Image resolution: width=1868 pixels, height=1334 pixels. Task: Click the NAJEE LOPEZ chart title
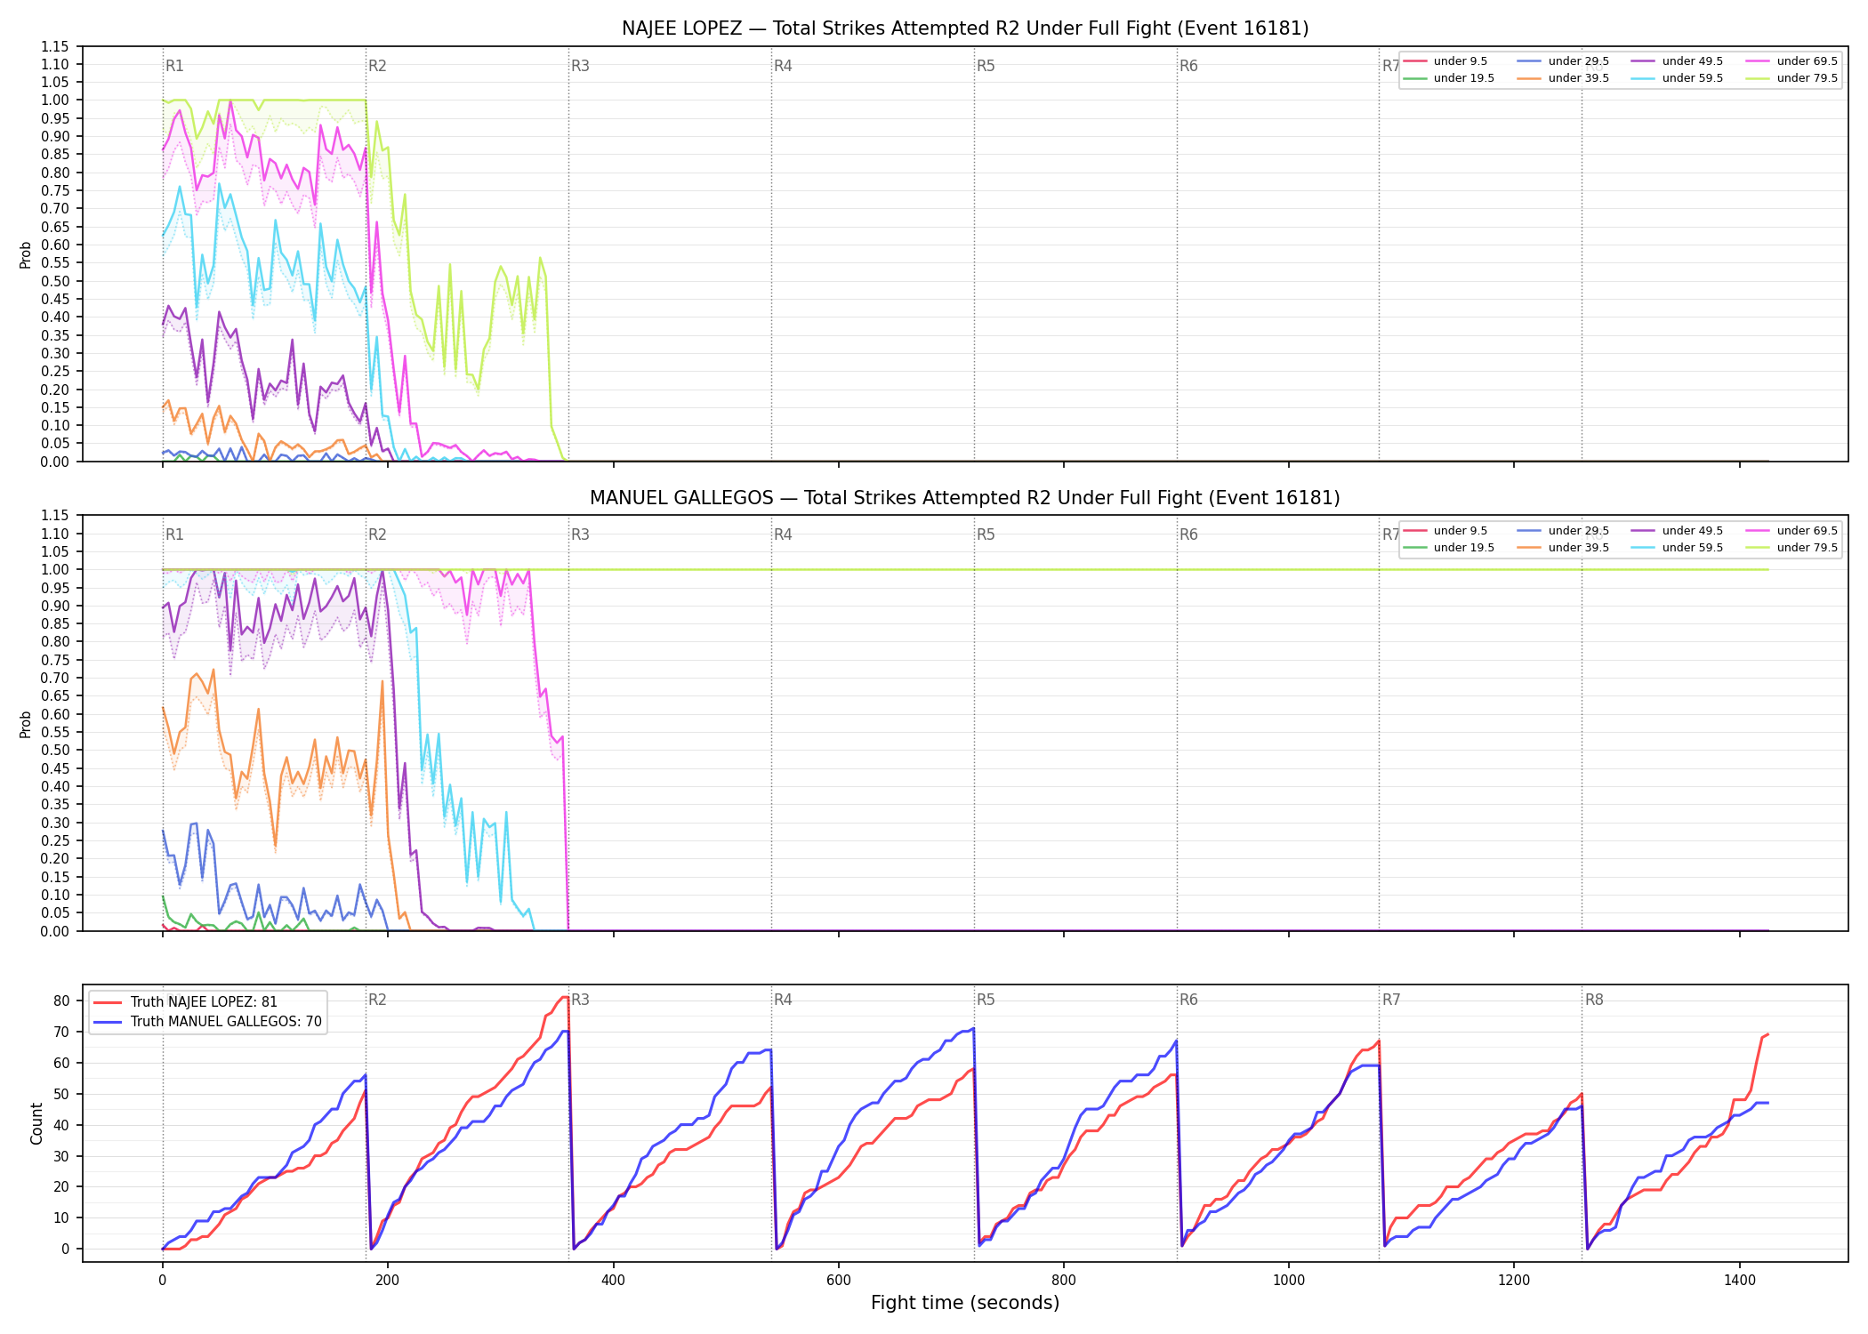pyautogui.click(x=965, y=28)
